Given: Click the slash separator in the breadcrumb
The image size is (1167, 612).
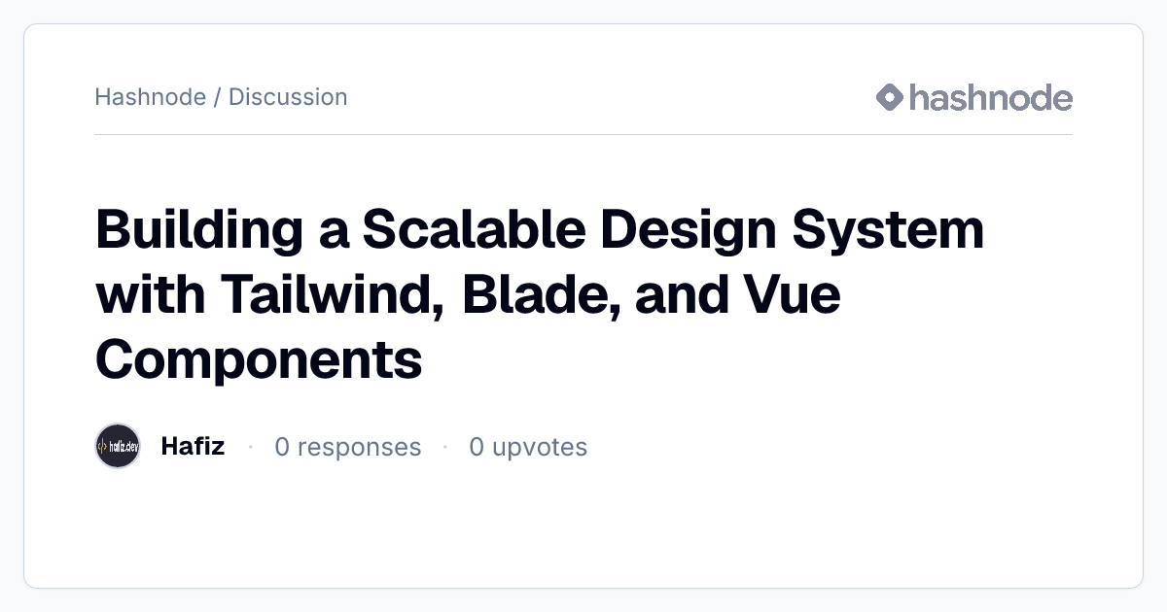Looking at the screenshot, I should [218, 97].
